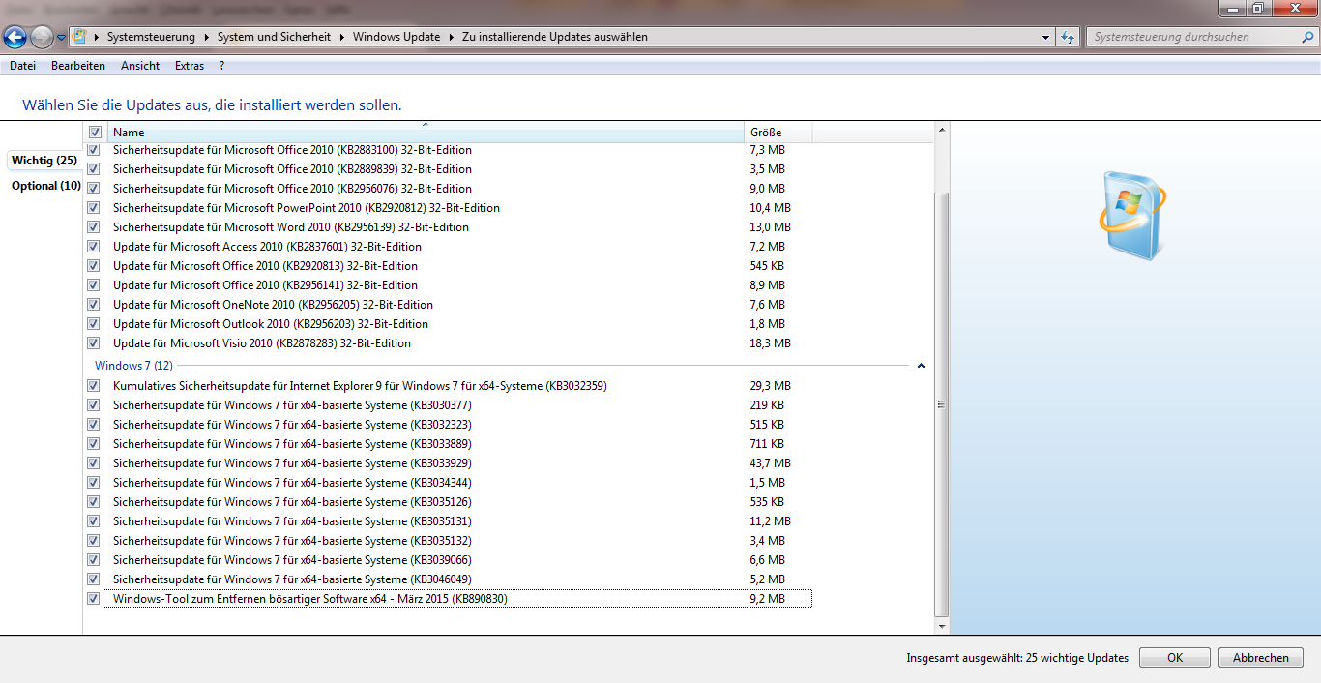Viewport: 1321px width, 683px height.
Task: Click Windows Update in the breadcrumb
Action: (x=396, y=37)
